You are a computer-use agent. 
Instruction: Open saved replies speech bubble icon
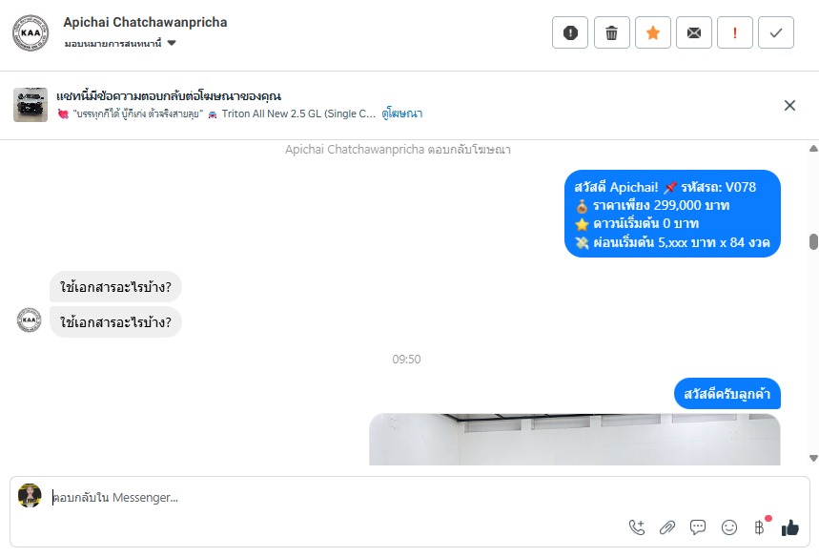coord(698,527)
